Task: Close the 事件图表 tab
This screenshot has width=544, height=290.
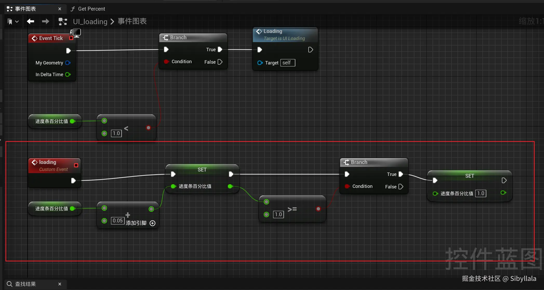Action: click(x=60, y=9)
